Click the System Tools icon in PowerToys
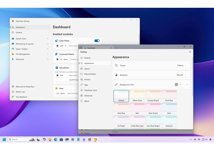 13,39
